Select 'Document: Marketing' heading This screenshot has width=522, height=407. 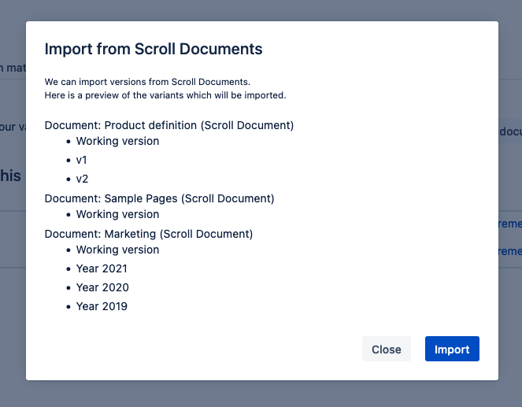(149, 234)
